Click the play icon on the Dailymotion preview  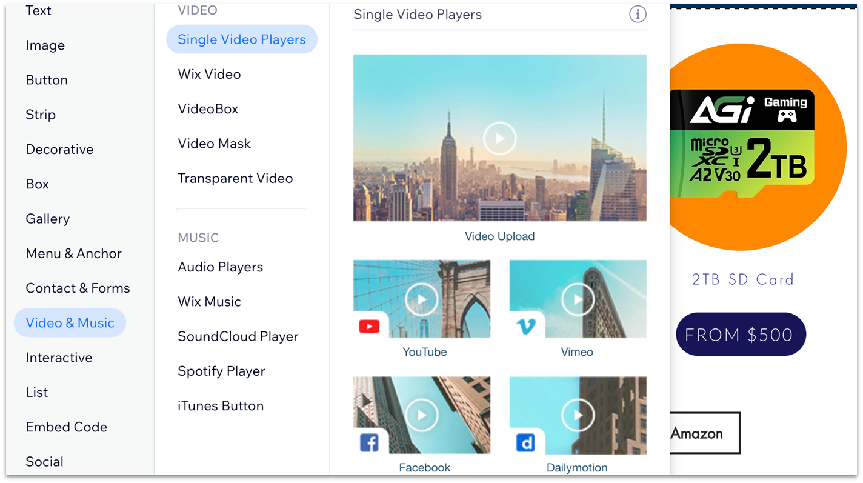coord(578,415)
